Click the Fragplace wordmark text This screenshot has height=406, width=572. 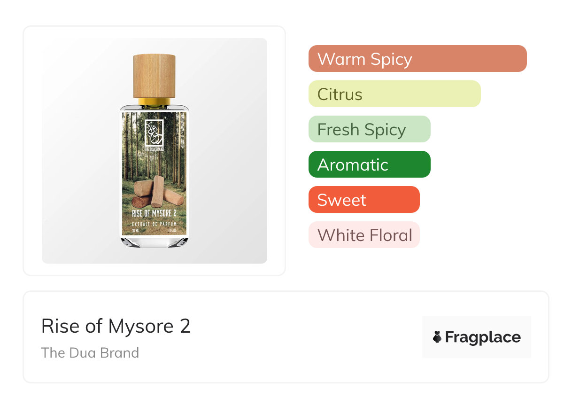pos(483,337)
